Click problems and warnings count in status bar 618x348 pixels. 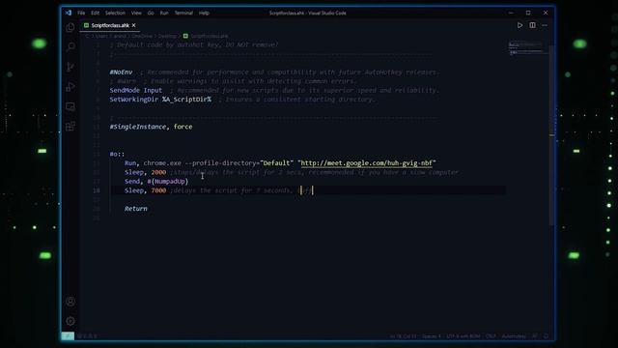point(87,336)
